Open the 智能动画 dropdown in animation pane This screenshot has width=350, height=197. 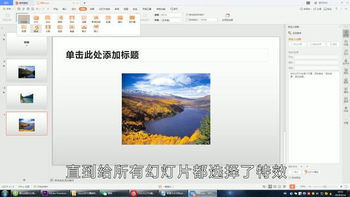coord(317,44)
